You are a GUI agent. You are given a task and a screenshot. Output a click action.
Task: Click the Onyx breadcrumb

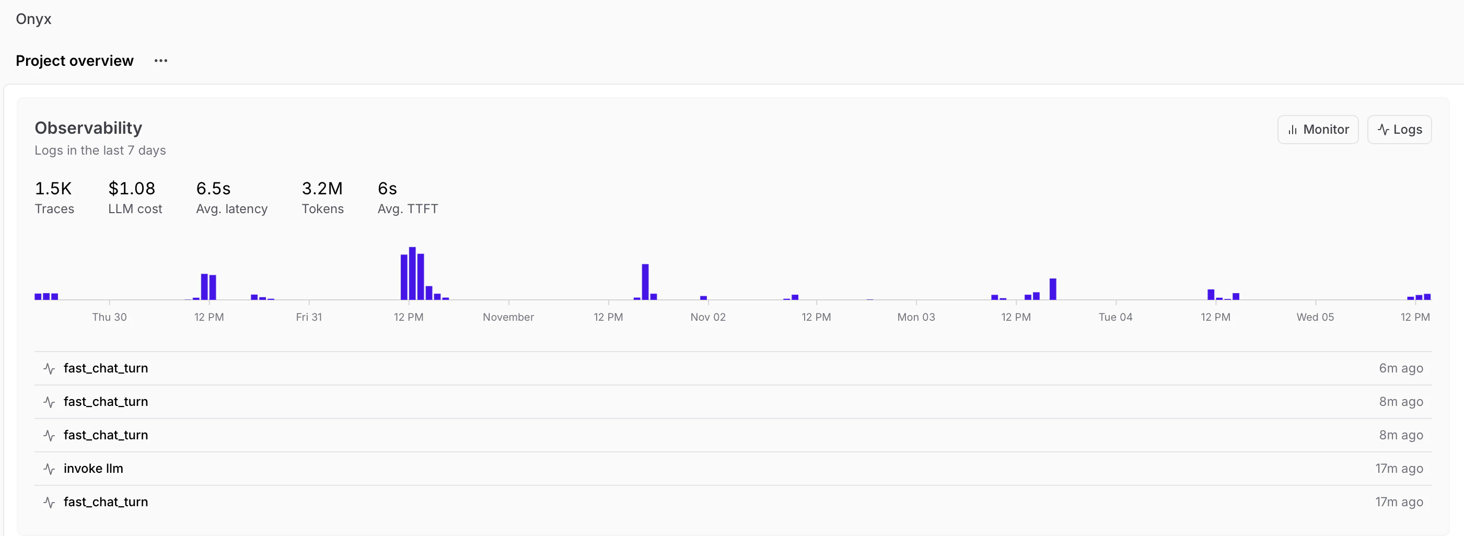point(33,19)
